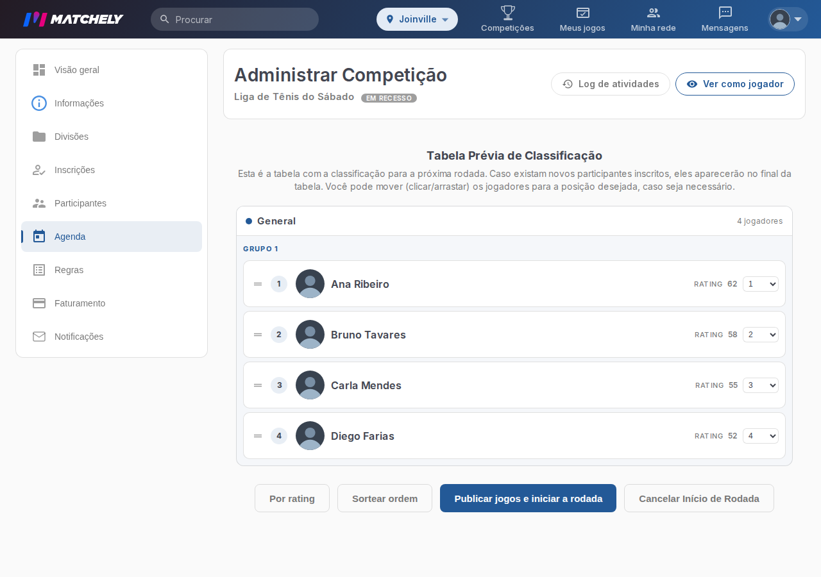This screenshot has width=821, height=577.
Task: Open Competições trophy icon
Action: tap(507, 12)
